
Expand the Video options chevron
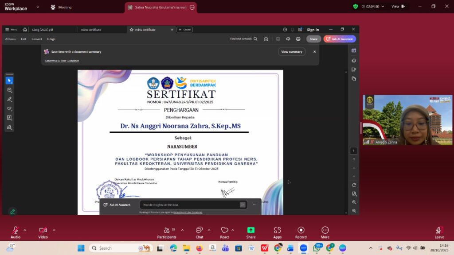click(x=54, y=230)
